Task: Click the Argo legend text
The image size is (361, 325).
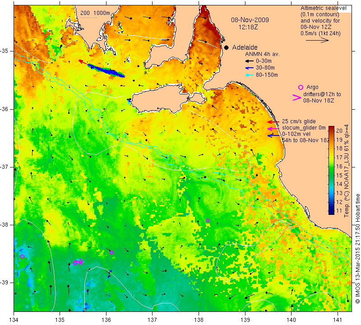Action: coord(312,87)
